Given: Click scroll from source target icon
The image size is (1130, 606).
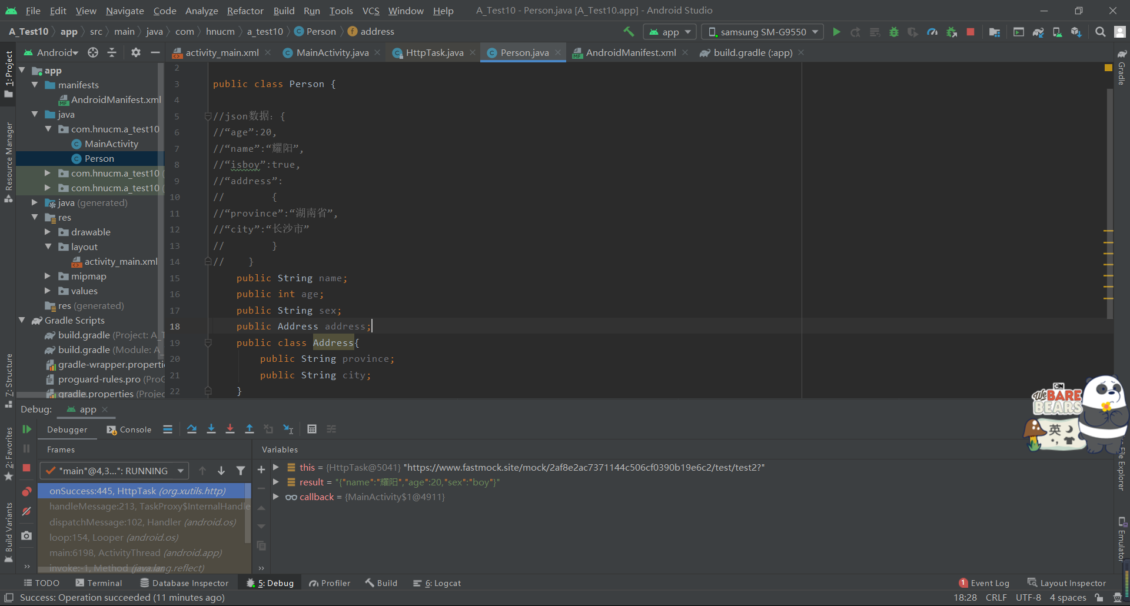Looking at the screenshot, I should coord(93,52).
